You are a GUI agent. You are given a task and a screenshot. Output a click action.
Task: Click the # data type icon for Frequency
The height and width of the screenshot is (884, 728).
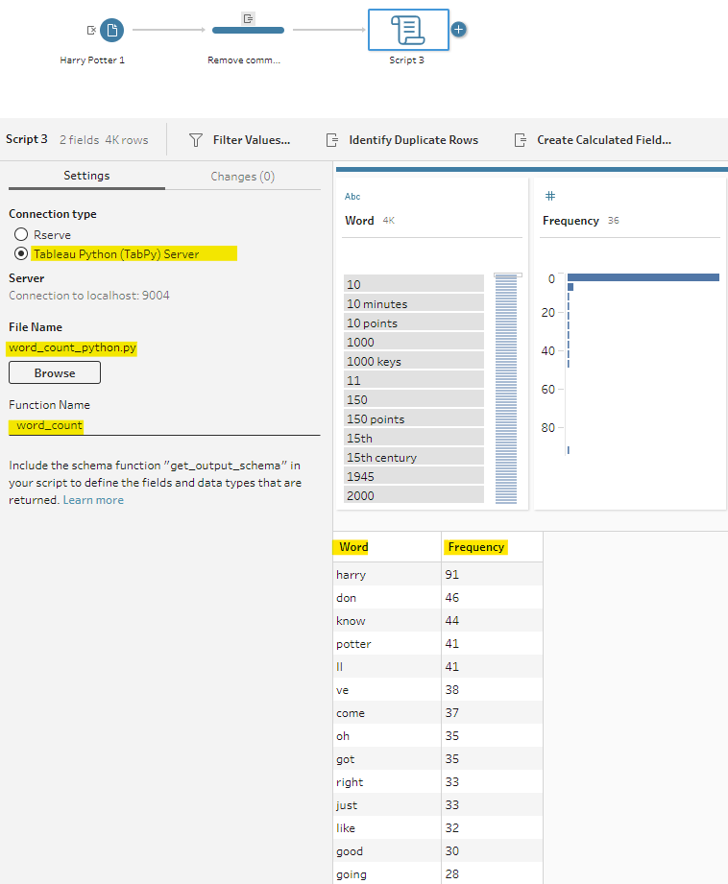coord(549,196)
